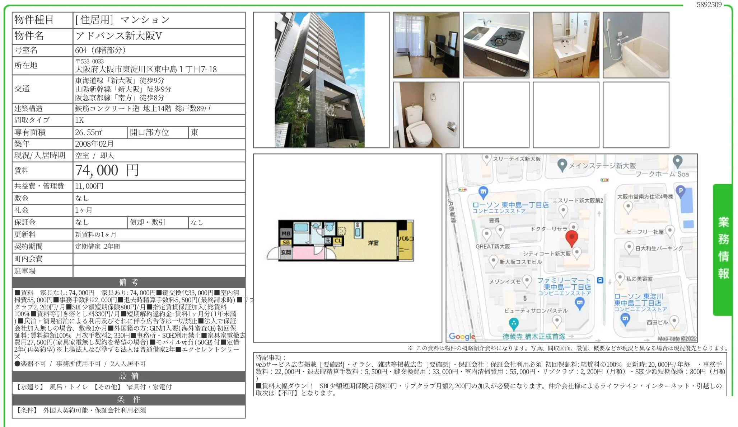Viewport: 738px width, 427px height.
Task: Click the Google logo on the map
Action: [461, 336]
